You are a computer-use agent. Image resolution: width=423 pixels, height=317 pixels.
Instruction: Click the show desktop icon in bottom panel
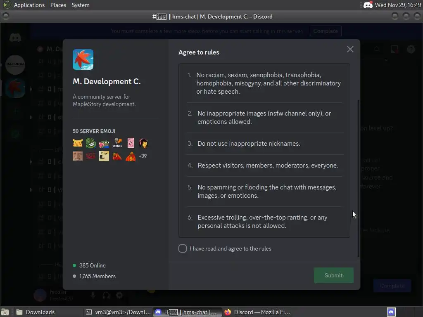5,312
